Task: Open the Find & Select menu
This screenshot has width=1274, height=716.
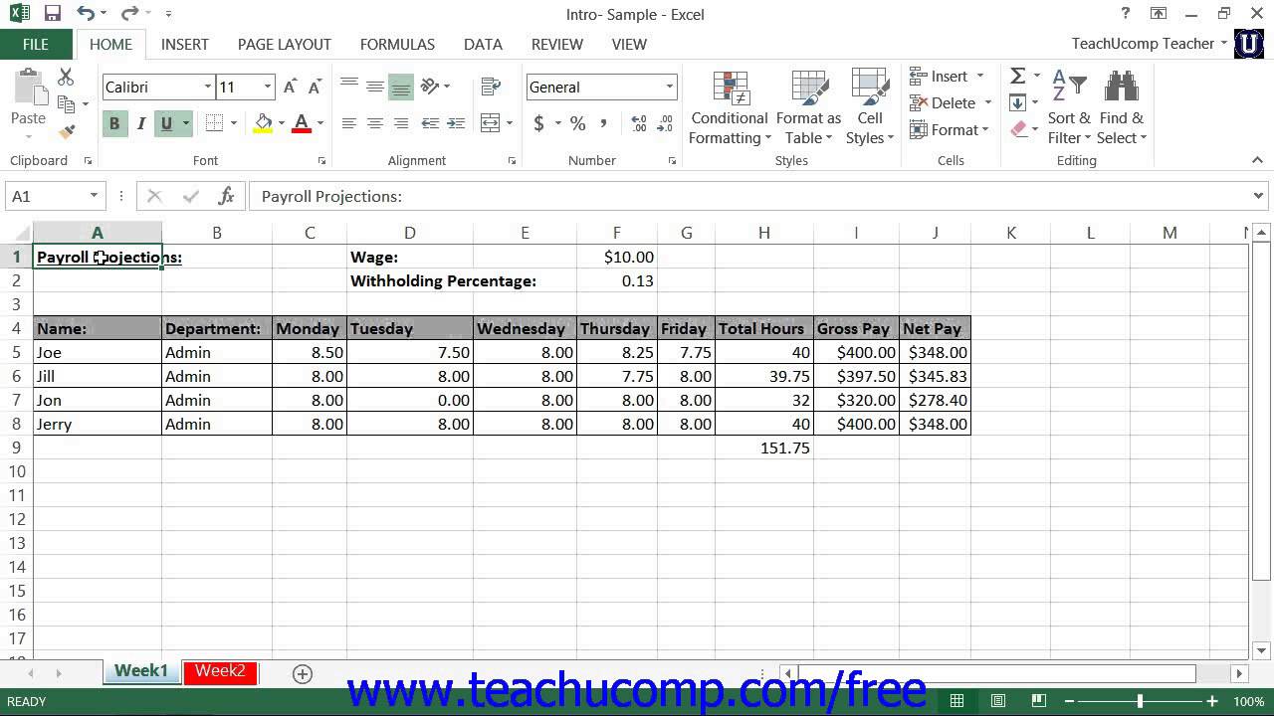Action: pos(1123,108)
